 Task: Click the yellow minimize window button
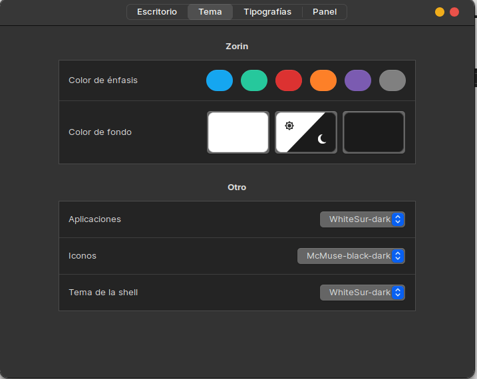click(x=440, y=12)
